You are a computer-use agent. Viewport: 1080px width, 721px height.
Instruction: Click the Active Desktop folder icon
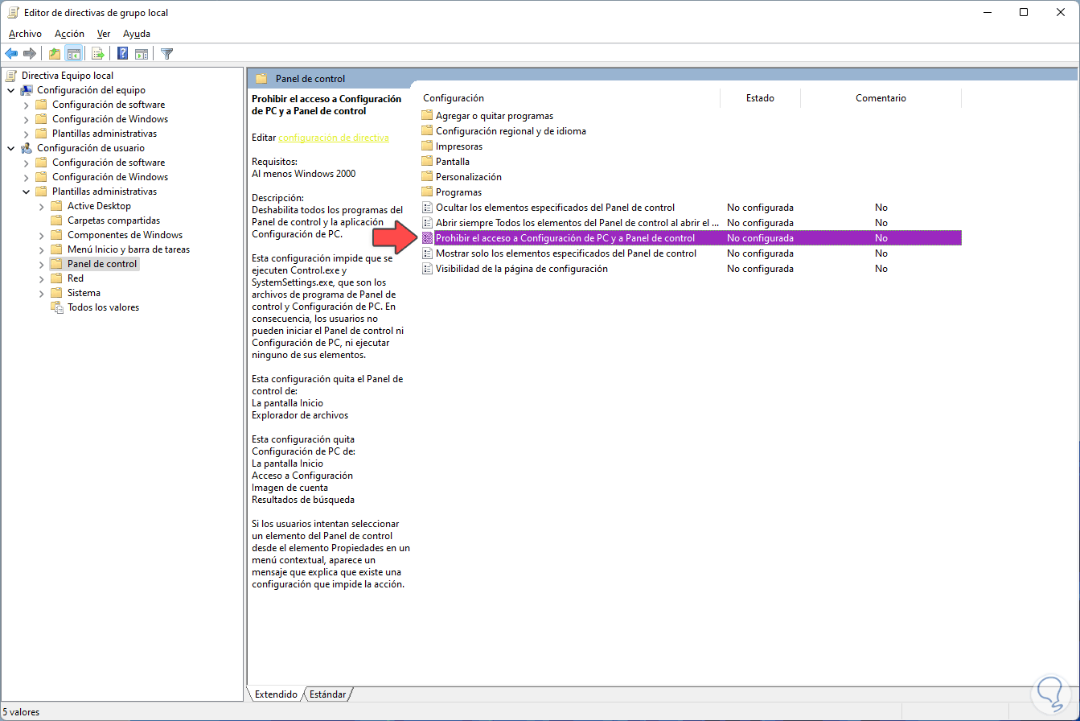tap(56, 206)
